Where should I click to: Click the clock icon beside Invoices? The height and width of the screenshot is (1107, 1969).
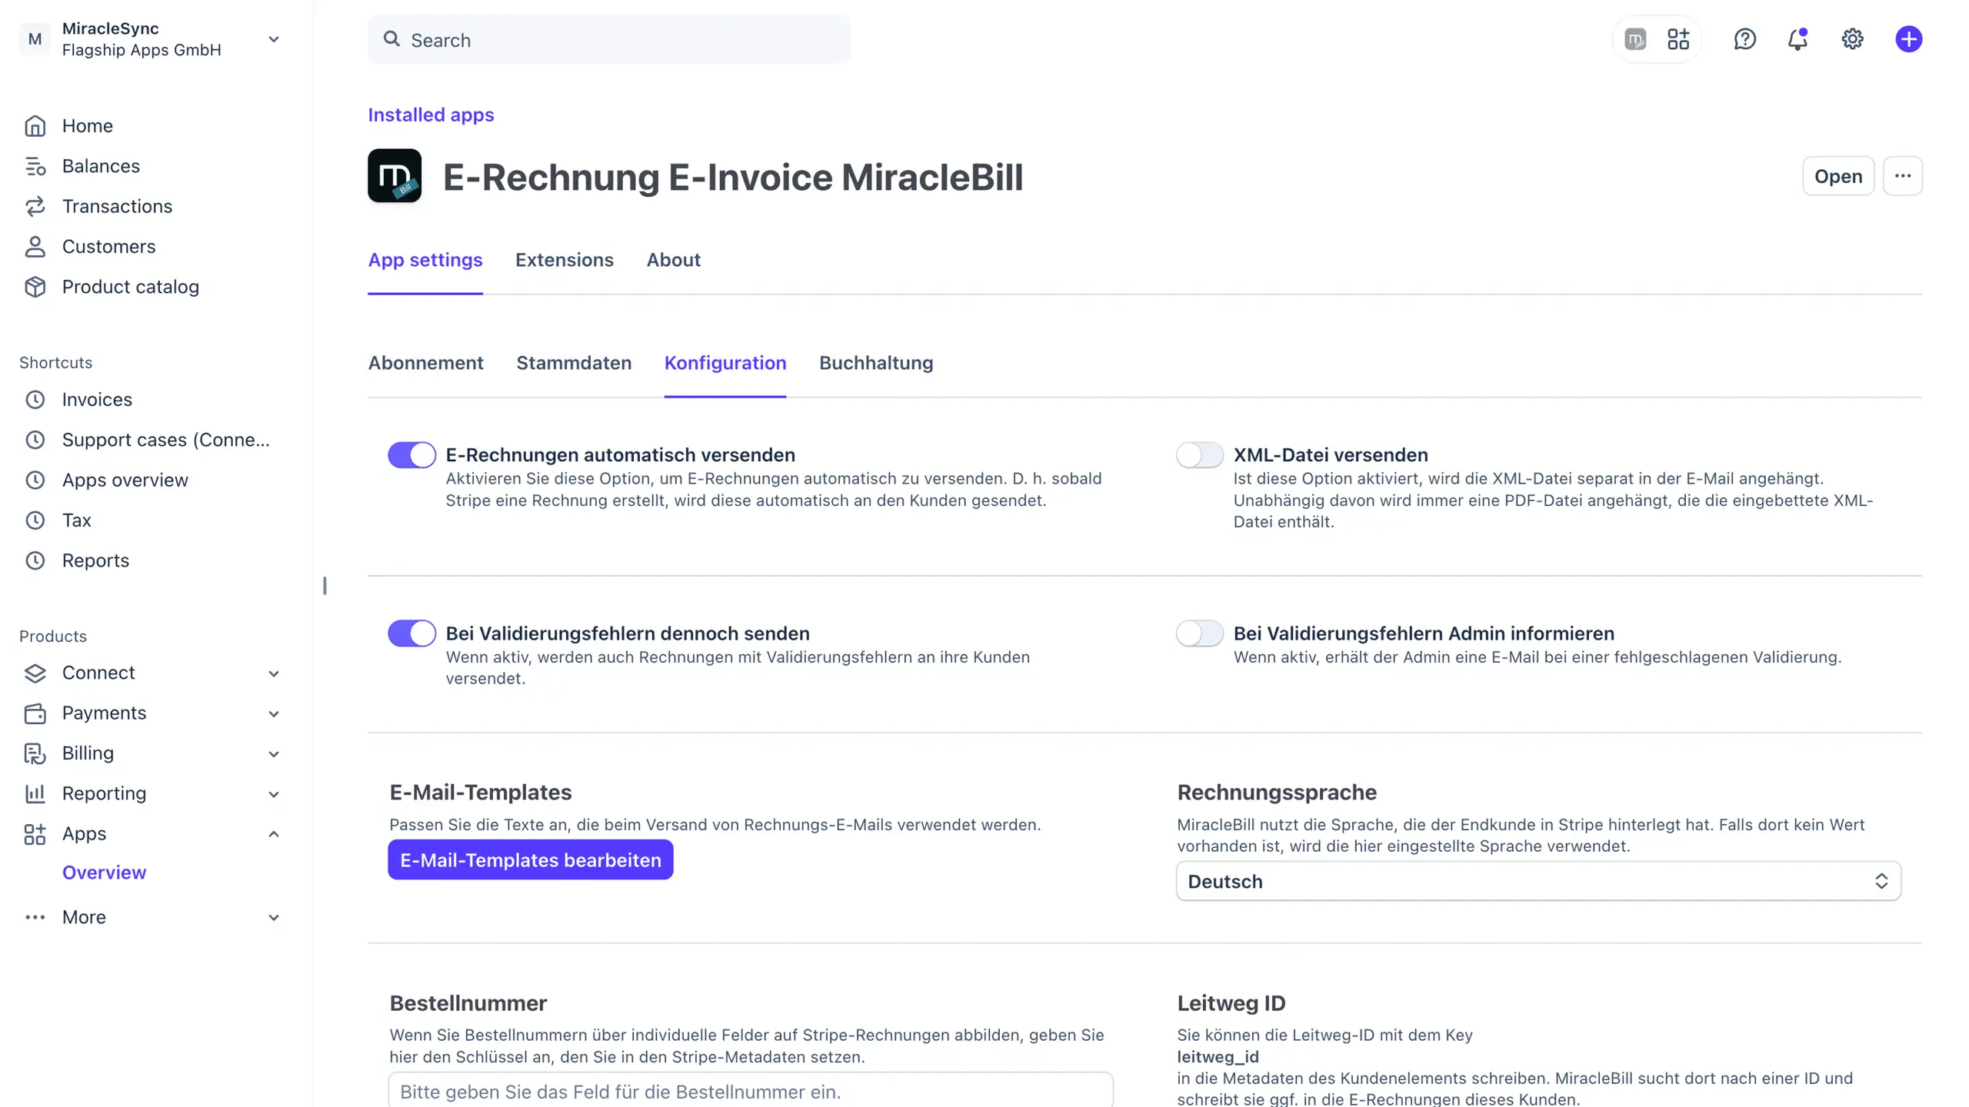pos(35,400)
